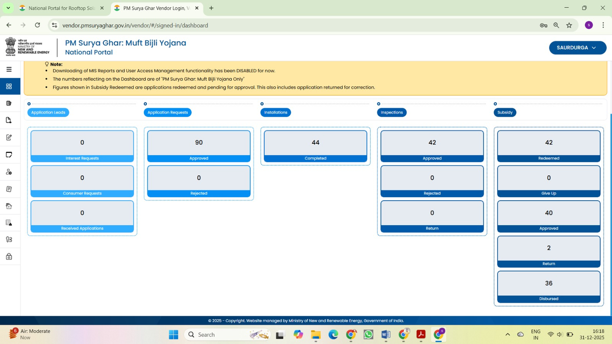Open the sticky note icon in sidebar
Screen dimensions: 612x344
point(9,154)
